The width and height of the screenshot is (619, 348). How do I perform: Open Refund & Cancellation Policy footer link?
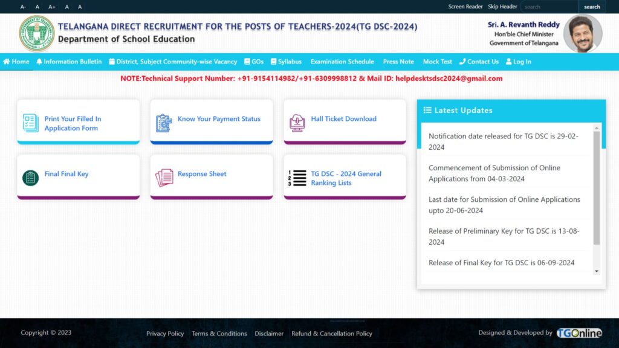click(332, 333)
